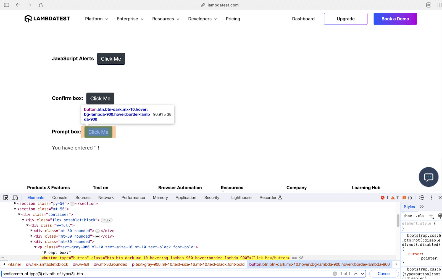Click the Prompt box Click Me button
This screenshot has height=279, width=442.
point(98,132)
